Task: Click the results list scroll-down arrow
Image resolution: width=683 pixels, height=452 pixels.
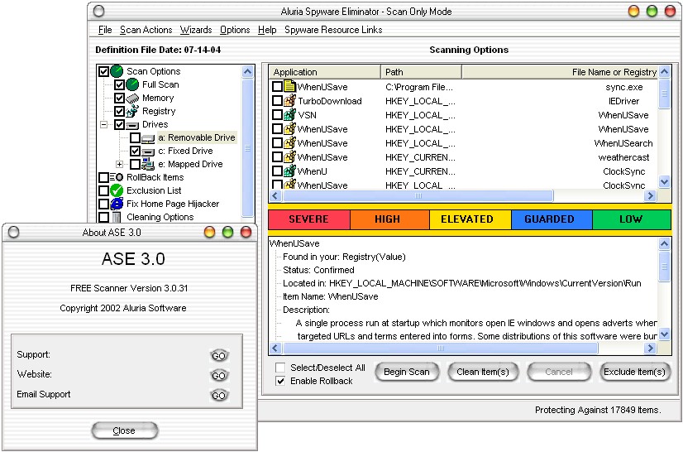Action: (x=664, y=182)
